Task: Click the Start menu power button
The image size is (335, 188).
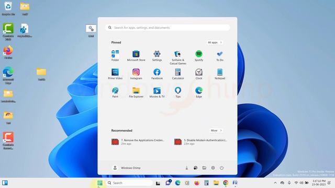Action: click(x=221, y=168)
